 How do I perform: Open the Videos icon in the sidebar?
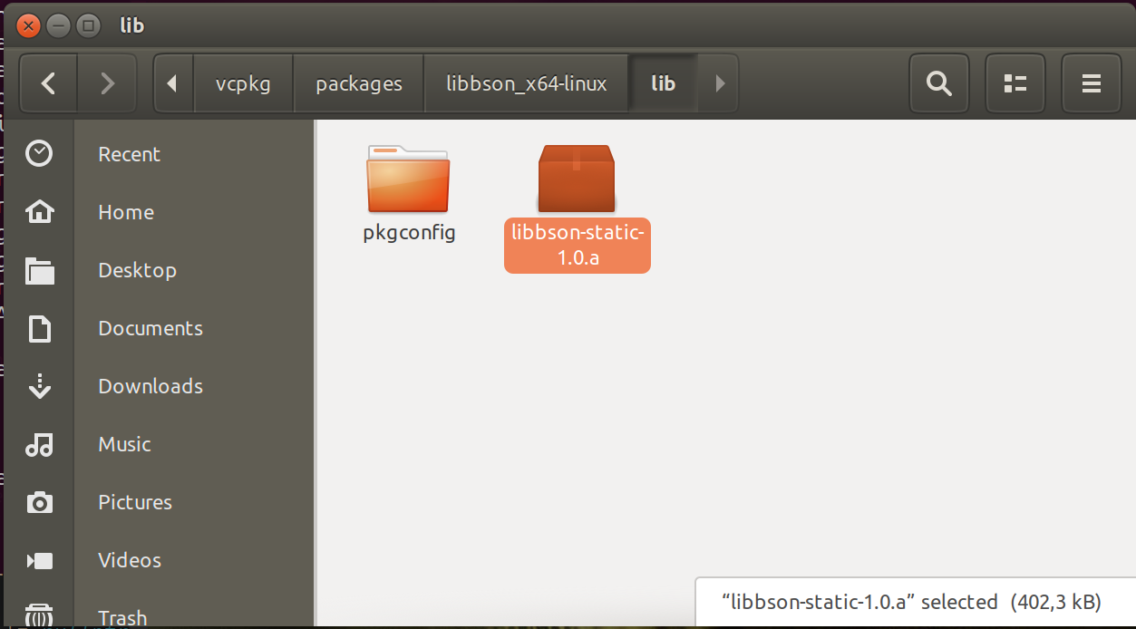coord(39,559)
